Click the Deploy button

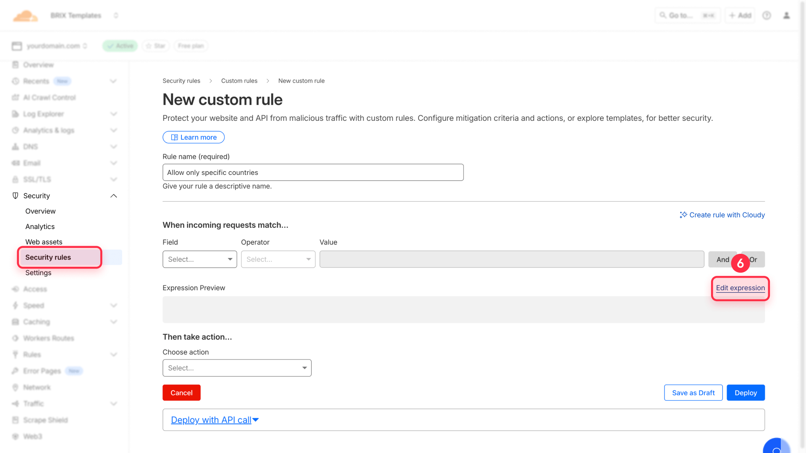746,393
